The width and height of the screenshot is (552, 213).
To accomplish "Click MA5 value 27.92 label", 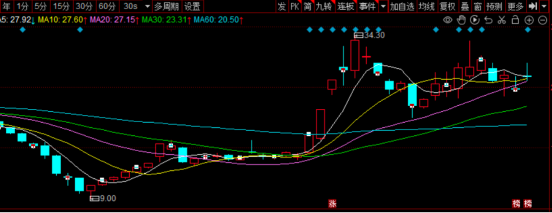I will click(17, 20).
